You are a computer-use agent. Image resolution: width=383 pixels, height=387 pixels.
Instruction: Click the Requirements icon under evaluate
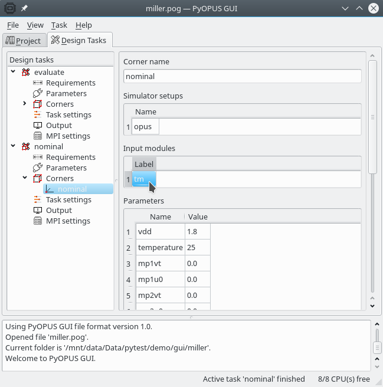[38, 83]
